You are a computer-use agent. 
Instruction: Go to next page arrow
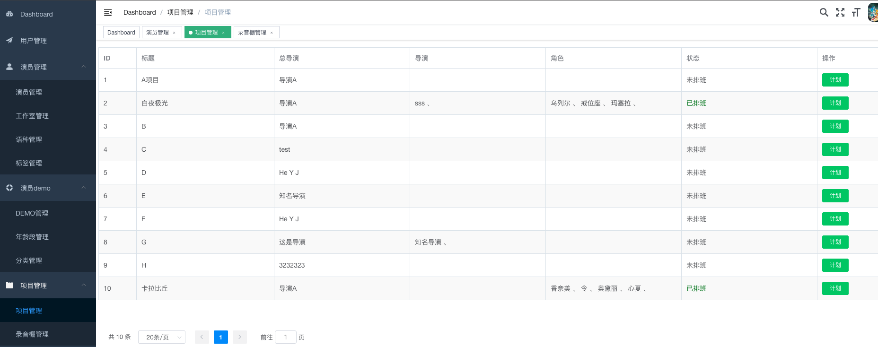(x=240, y=337)
